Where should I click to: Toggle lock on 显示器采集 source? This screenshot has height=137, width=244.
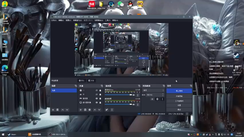[x=100, y=103]
